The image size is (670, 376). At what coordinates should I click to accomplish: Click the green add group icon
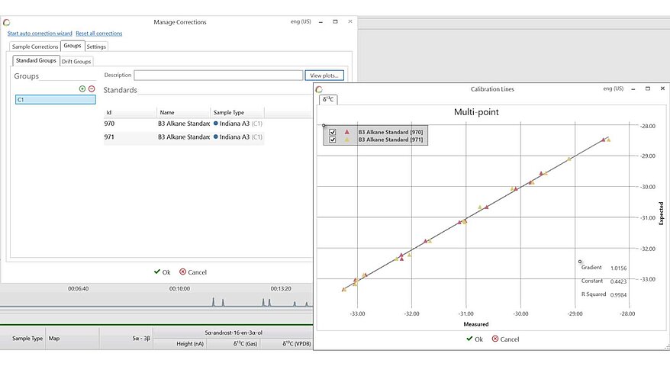pyautogui.click(x=82, y=89)
